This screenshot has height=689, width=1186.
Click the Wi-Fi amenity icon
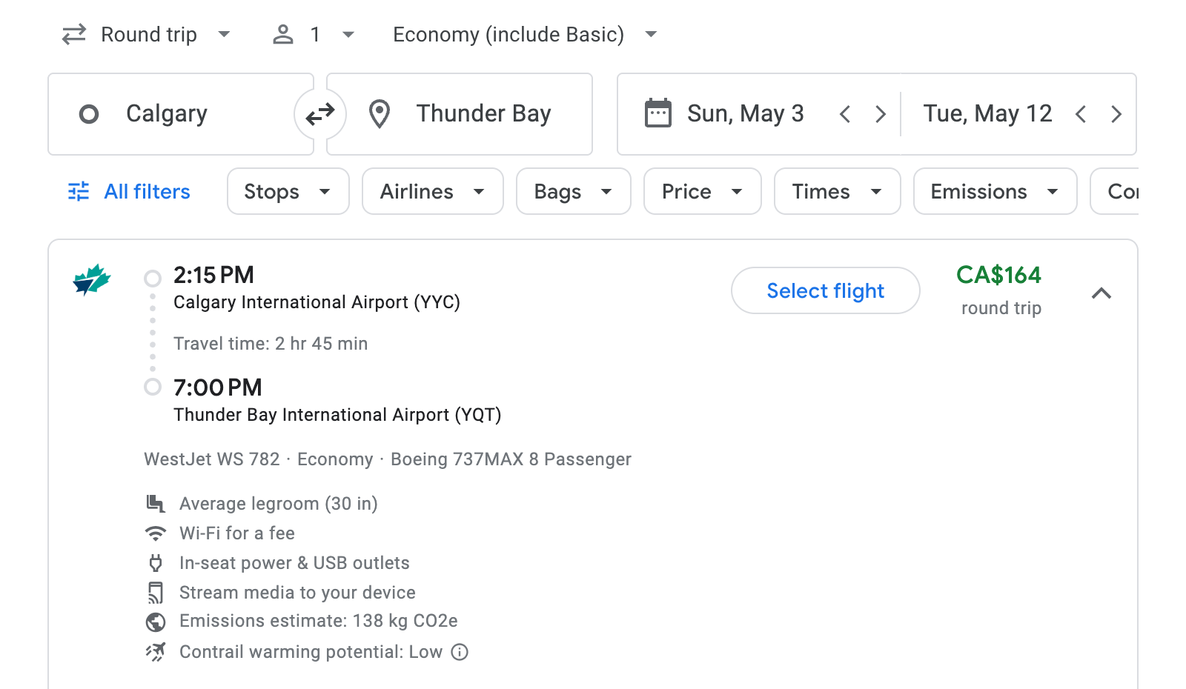(x=156, y=533)
